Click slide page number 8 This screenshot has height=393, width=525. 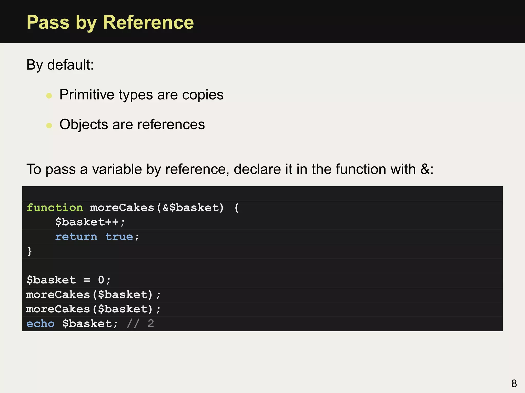514,383
